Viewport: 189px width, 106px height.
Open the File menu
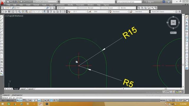(9, 5)
